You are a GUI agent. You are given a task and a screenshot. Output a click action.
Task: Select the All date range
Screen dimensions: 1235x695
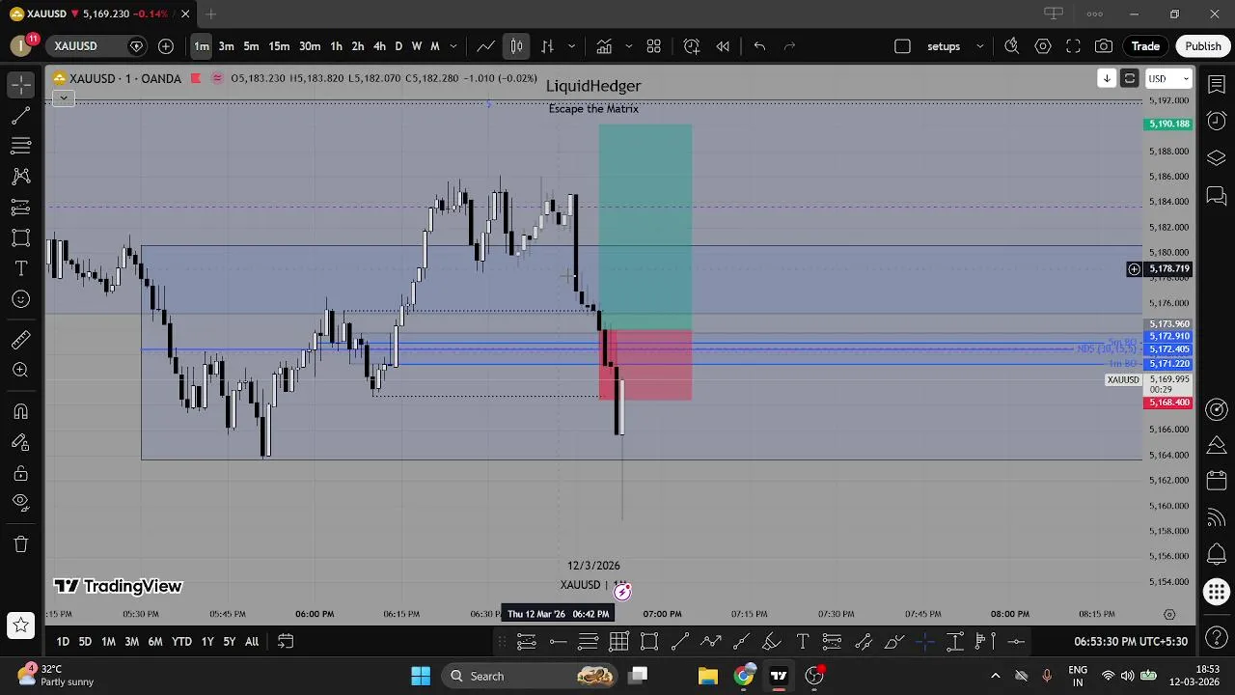point(252,641)
